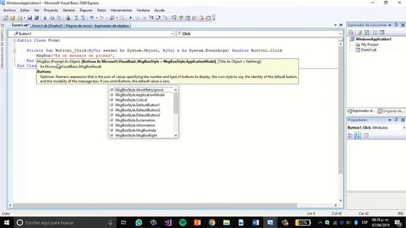Toggle pin on Solution Explorer panel
This screenshot has width=406, height=228.
pos(396,25)
